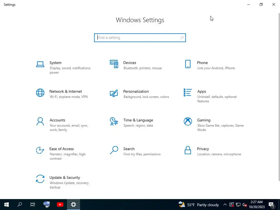Click the Update & Security heading
Screen dimensions: 280x210
pyautogui.click(x=65, y=178)
